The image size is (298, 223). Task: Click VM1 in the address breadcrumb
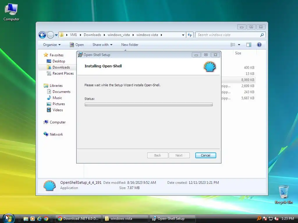73,35
